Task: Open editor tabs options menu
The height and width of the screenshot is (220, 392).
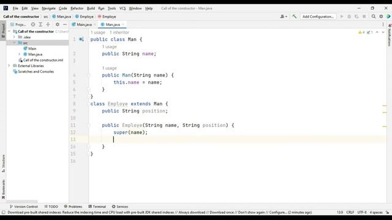Action: [x=383, y=24]
